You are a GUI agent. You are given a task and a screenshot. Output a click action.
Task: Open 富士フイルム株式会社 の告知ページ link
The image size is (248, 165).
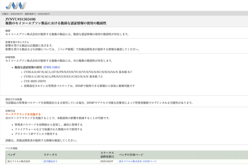138,161
